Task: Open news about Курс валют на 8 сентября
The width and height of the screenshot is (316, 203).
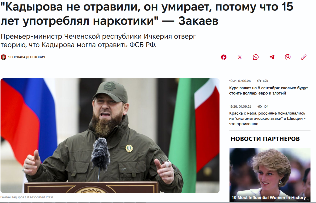Action: (268, 91)
